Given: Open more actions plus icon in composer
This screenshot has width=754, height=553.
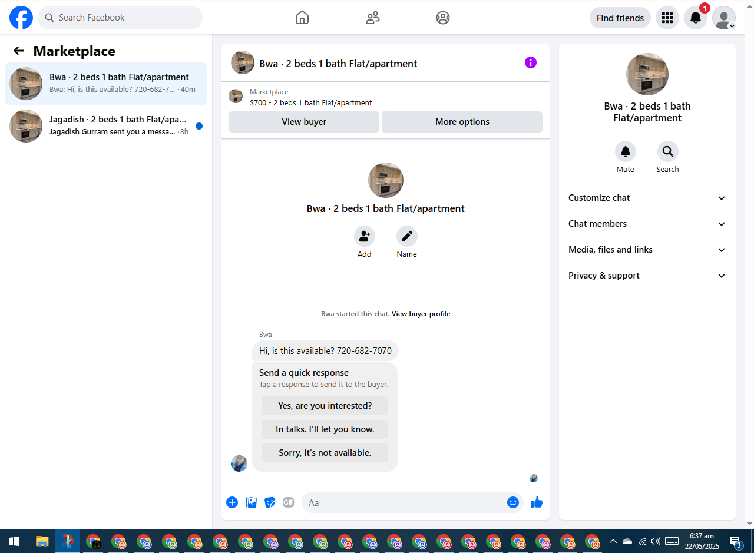Looking at the screenshot, I should pos(232,502).
